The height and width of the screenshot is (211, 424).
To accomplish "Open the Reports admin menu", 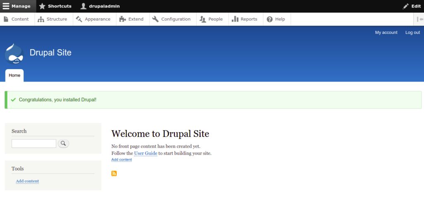I will [246, 19].
